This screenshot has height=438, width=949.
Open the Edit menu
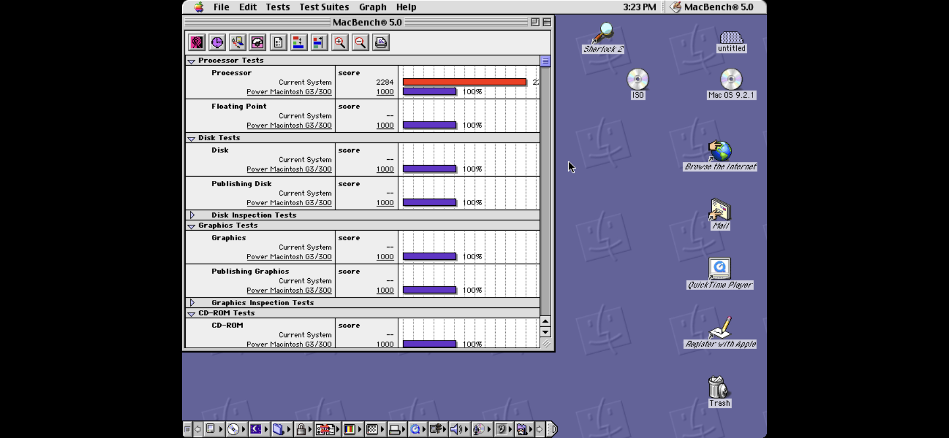click(x=248, y=7)
